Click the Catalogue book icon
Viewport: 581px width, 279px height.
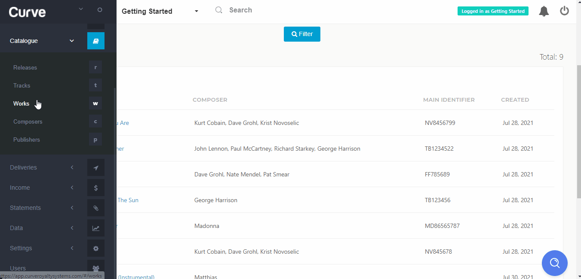(x=96, y=41)
